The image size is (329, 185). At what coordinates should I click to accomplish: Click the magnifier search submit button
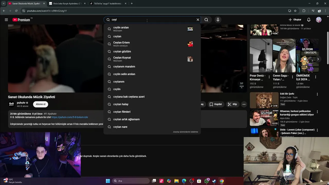coord(206,20)
